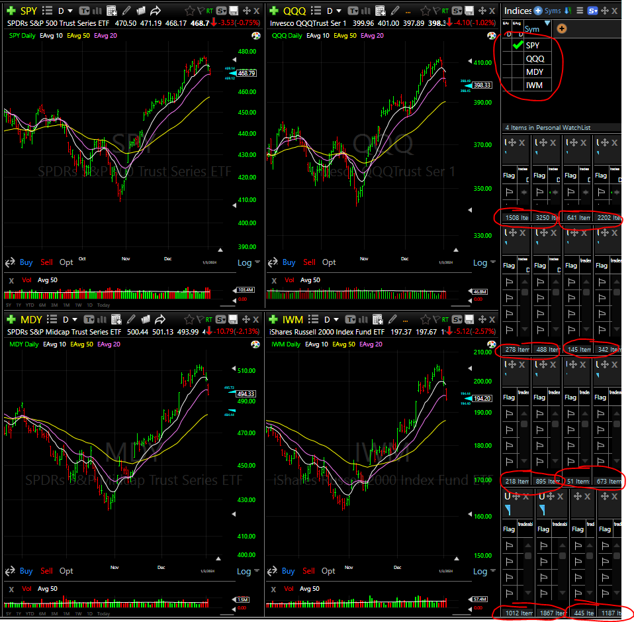This screenshot has height=622, width=634.
Task: Toggle the favorite star on IWM chart
Action: (x=426, y=320)
